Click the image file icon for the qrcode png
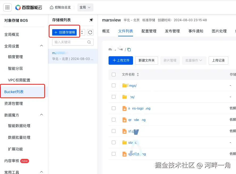The height and width of the screenshot is (174, 236). click(x=125, y=120)
